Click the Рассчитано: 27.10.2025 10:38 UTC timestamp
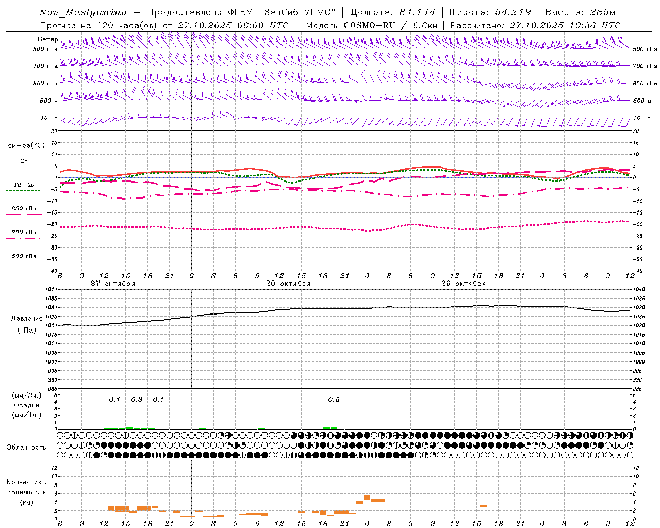This screenshot has height=528, width=660. 535,25
